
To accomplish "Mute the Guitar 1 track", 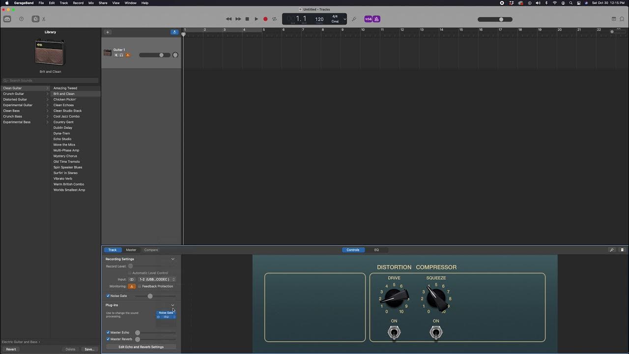I will coord(116,55).
